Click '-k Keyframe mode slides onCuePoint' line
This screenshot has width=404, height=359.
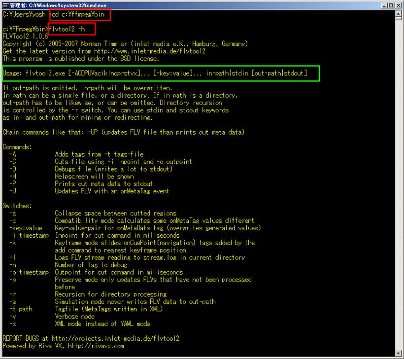point(133,246)
